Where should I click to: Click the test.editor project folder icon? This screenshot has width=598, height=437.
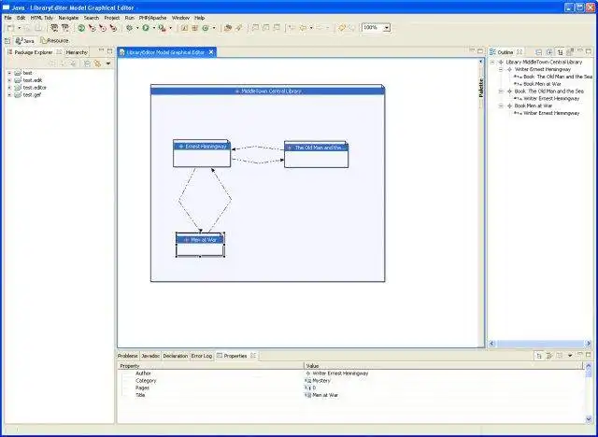pos(18,88)
